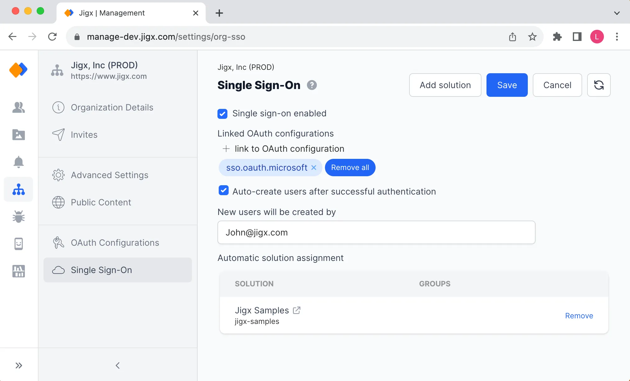630x381 pixels.
Task: Click the New users created by field
Action: point(376,232)
